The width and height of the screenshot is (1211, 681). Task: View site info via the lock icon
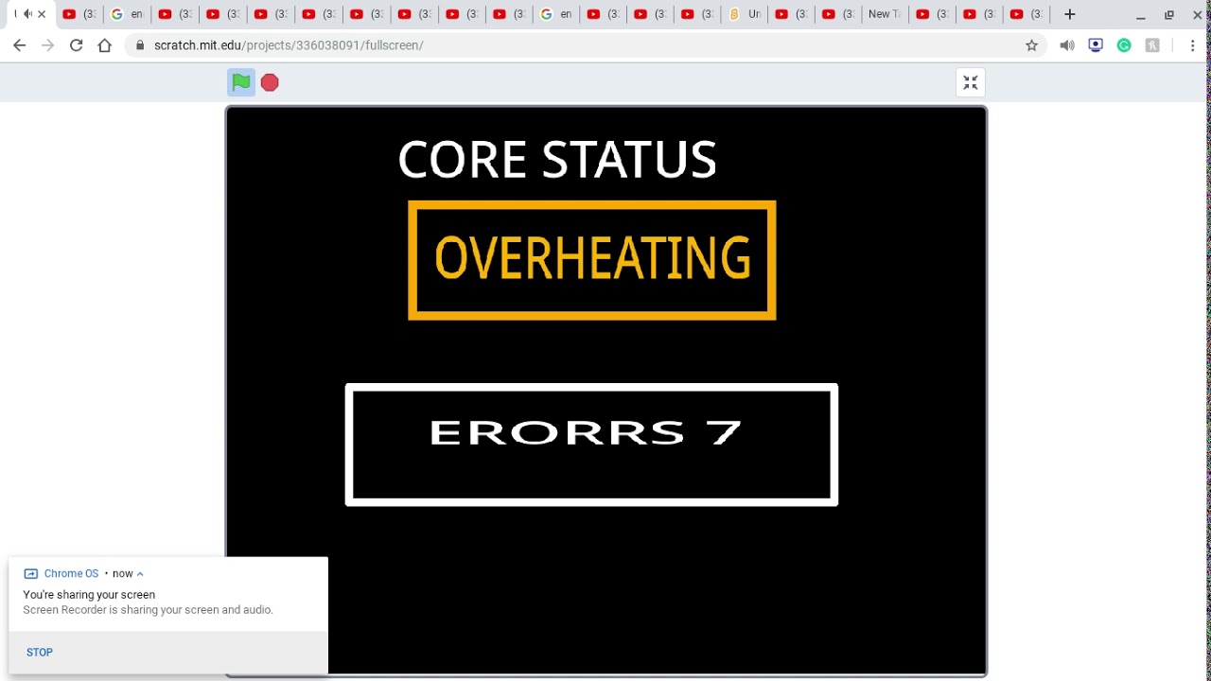click(x=140, y=45)
